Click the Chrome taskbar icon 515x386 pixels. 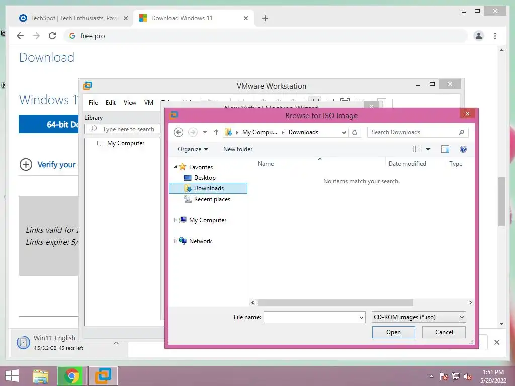[x=72, y=376]
